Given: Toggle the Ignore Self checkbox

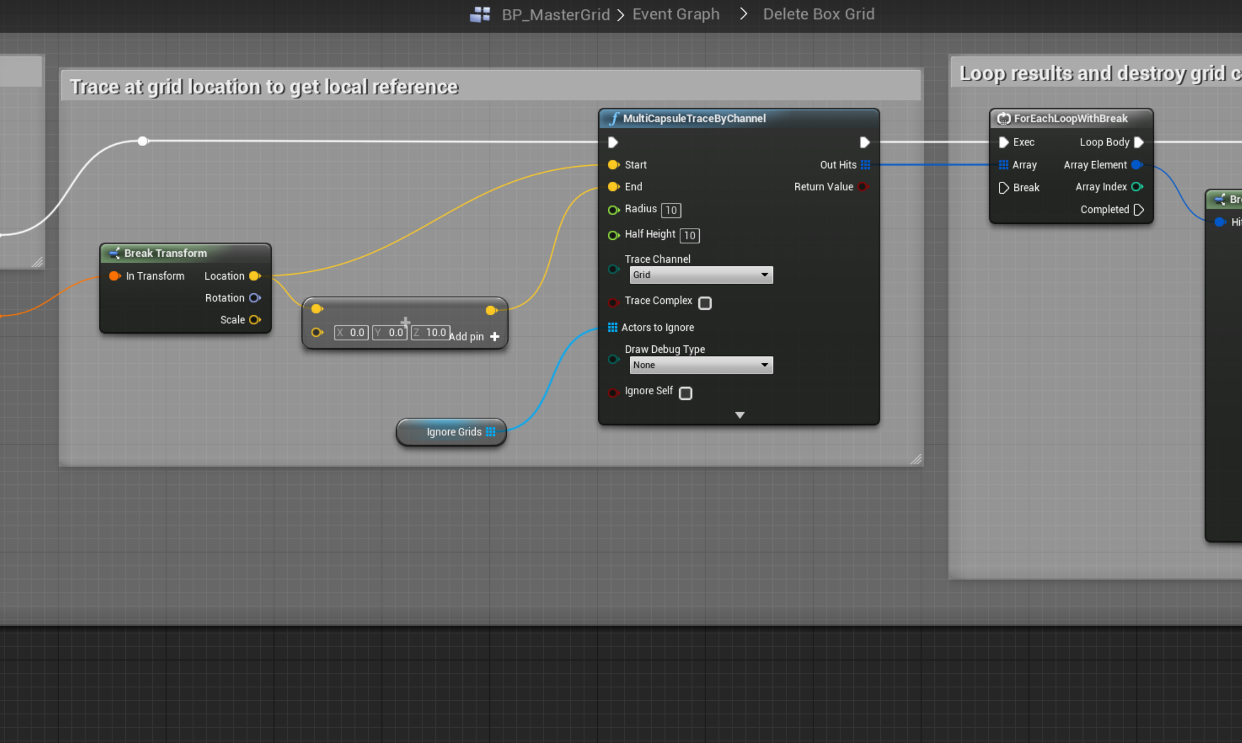Looking at the screenshot, I should (x=685, y=393).
